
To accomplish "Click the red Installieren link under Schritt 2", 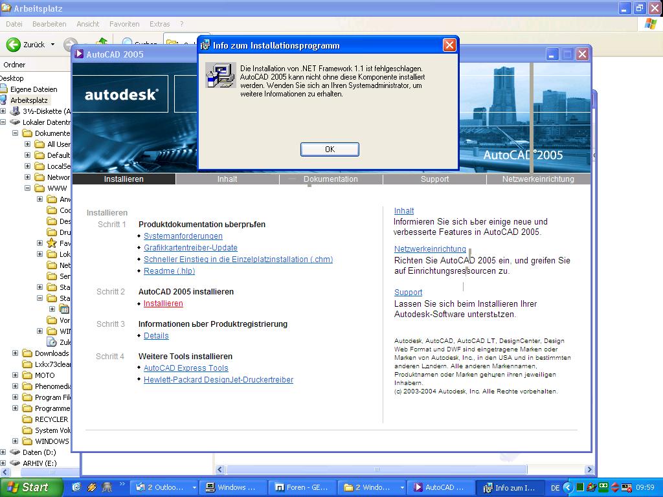I will coord(163,304).
